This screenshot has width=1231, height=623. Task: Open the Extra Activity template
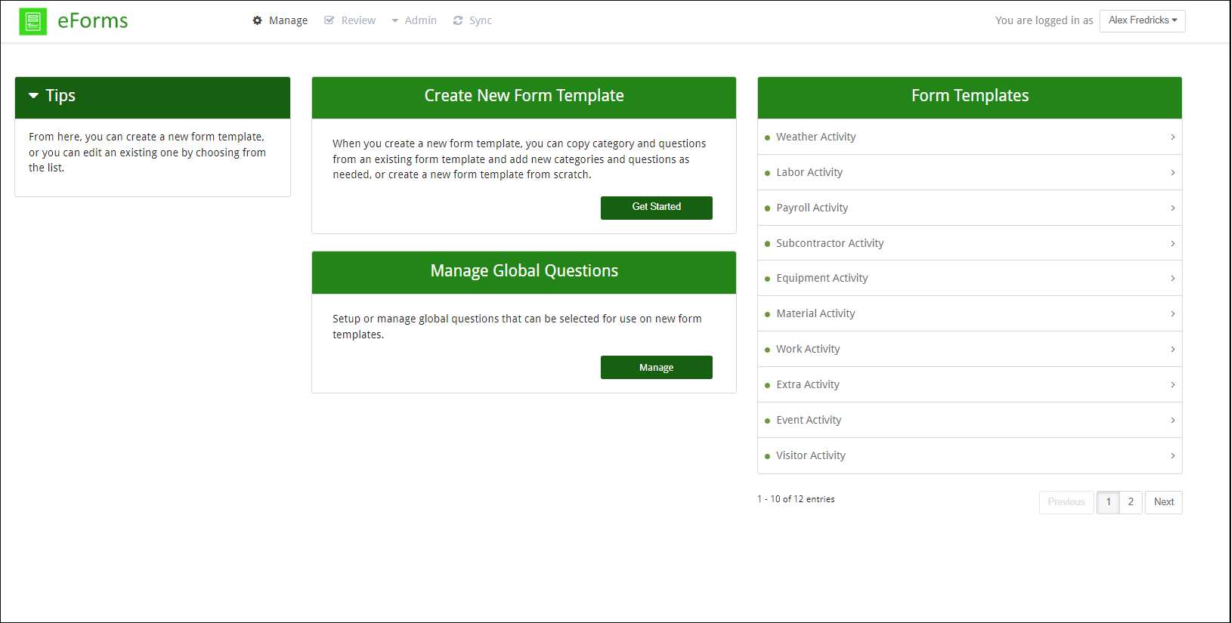(x=970, y=384)
